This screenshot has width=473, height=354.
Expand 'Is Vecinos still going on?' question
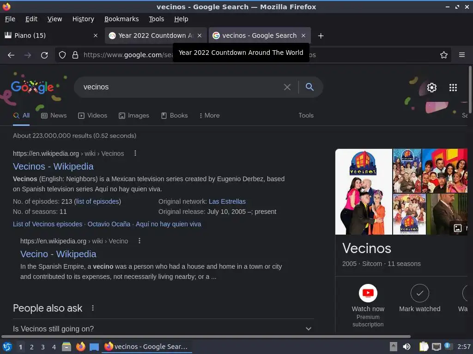163,329
